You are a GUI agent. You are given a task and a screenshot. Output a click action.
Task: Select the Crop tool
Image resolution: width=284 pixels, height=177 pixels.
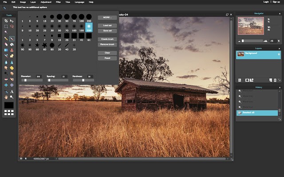6,21
